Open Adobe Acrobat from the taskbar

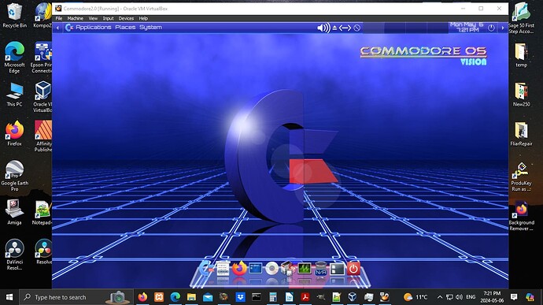tap(305, 297)
